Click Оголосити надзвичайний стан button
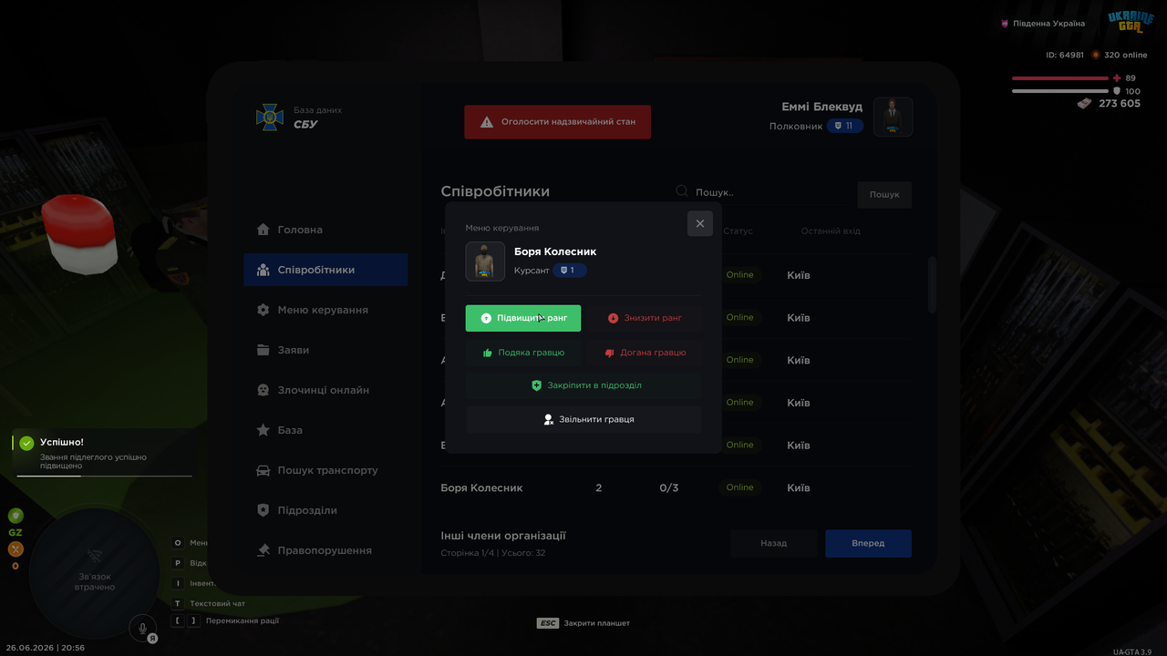Image resolution: width=1167 pixels, height=656 pixels. coord(557,121)
